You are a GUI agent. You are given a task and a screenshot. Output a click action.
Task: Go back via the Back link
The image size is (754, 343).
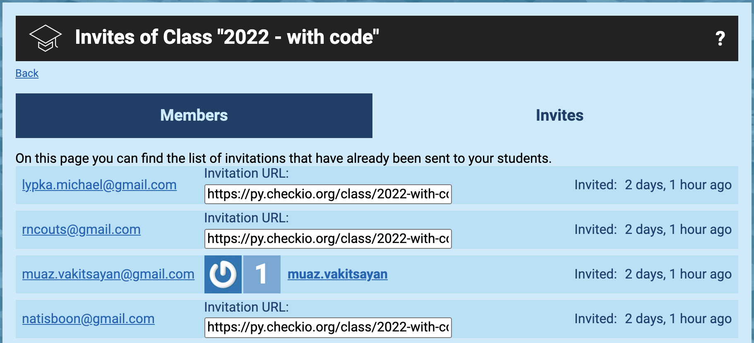27,73
